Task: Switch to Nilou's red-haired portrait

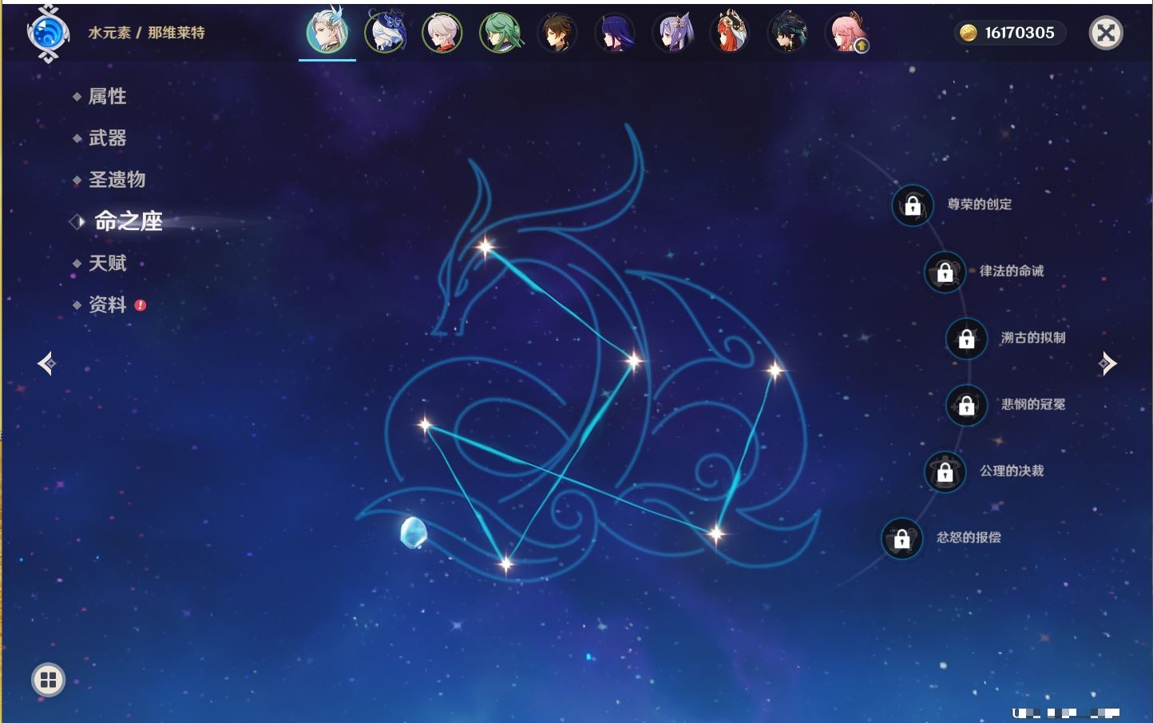Action: click(730, 33)
